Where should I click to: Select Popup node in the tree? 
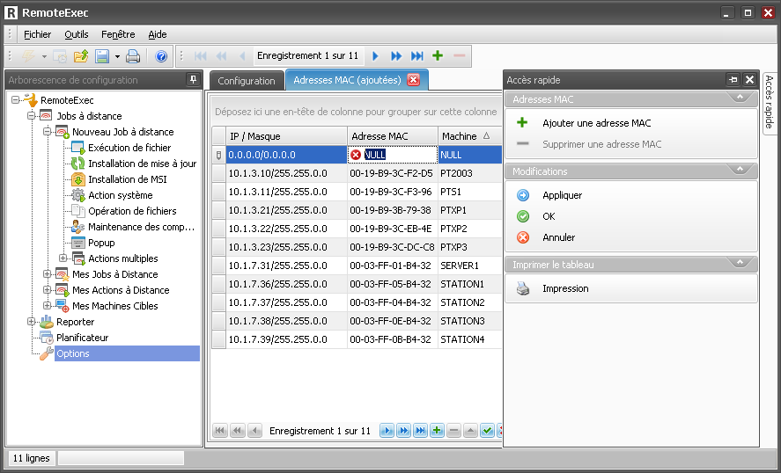point(101,244)
